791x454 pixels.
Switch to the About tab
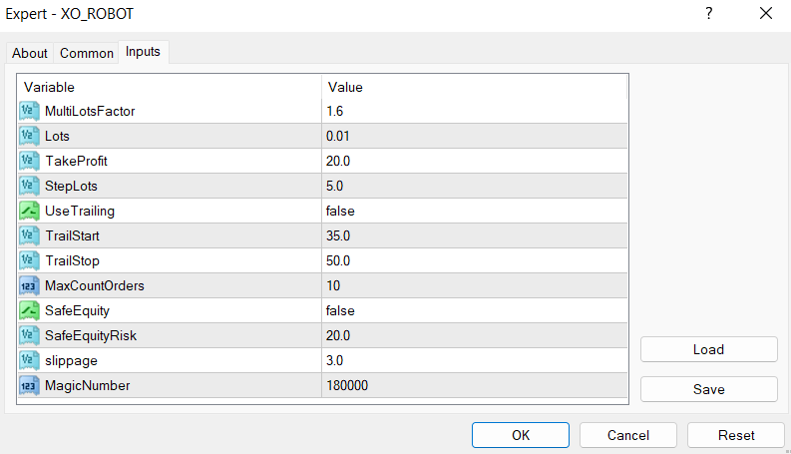[30, 53]
